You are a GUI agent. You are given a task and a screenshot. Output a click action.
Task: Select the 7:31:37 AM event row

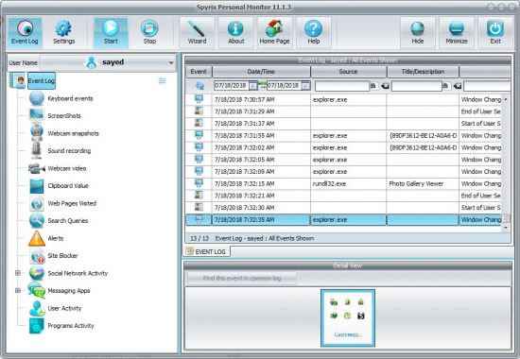(343, 124)
